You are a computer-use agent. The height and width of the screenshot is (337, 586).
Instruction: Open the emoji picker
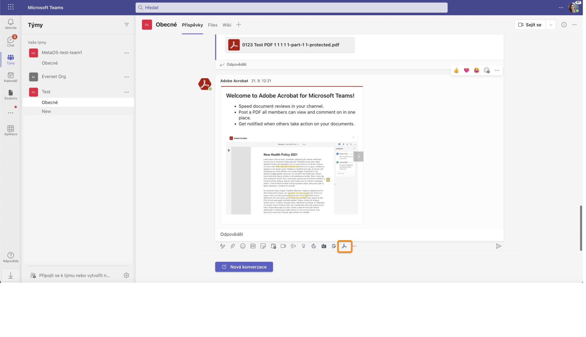243,246
